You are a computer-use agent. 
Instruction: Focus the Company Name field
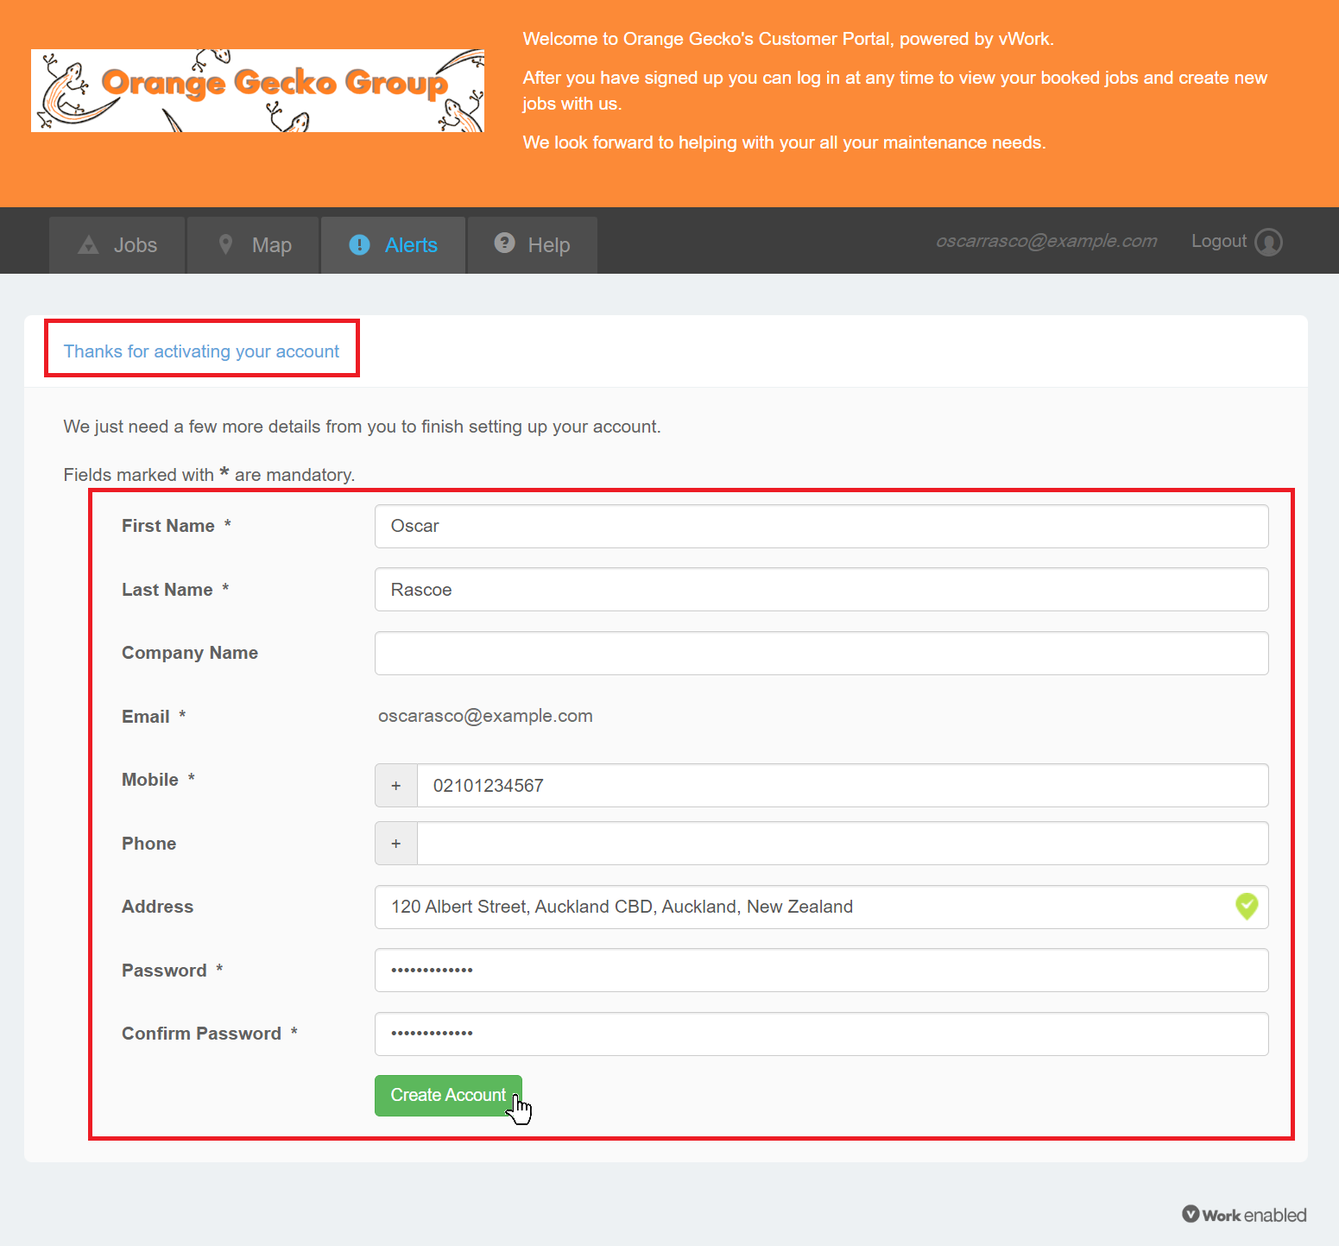point(821,653)
